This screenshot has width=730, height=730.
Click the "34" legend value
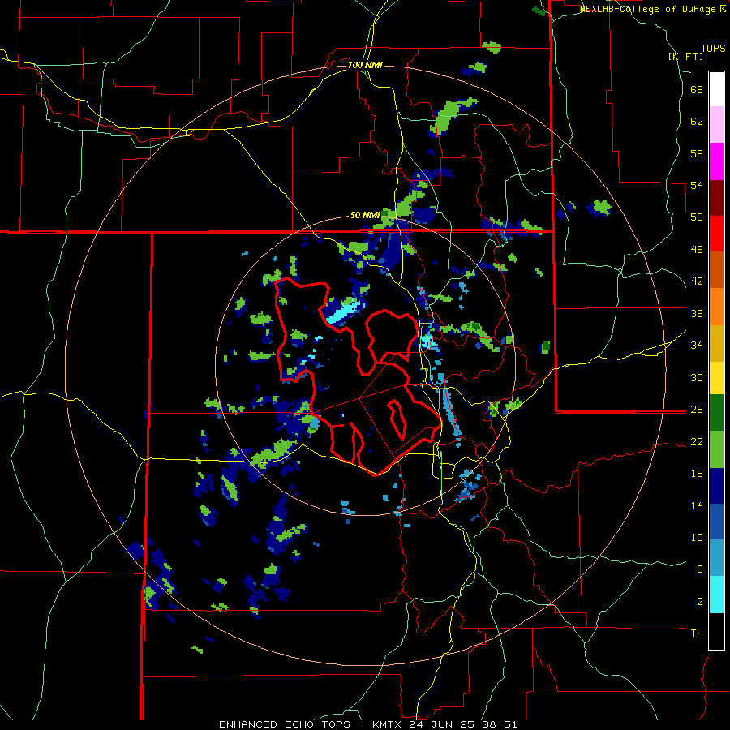tap(697, 345)
